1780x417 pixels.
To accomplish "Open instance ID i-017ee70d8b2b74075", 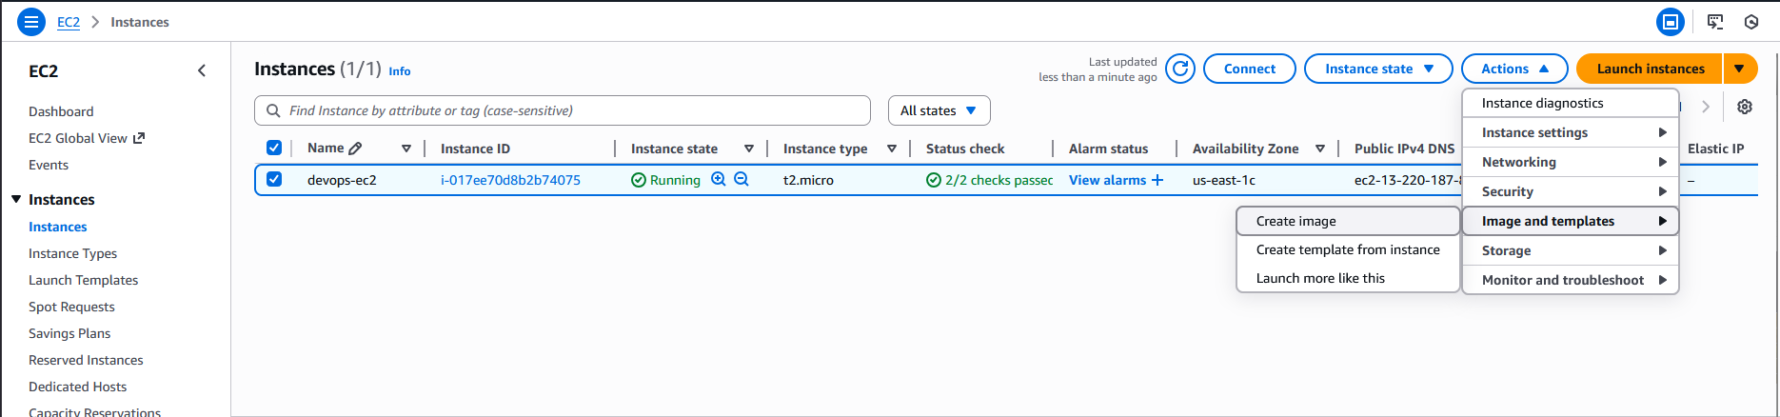I will click(510, 180).
